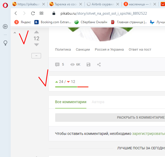The width and height of the screenshot is (165, 157).
Task: Switch to the масленица Яндекс tab
Action: (138, 4)
